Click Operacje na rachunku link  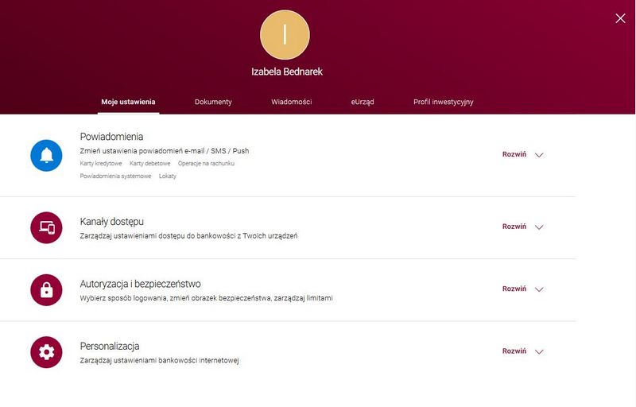[206, 164]
